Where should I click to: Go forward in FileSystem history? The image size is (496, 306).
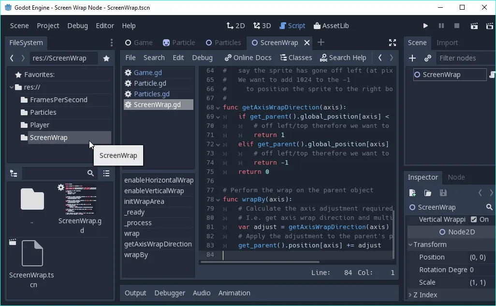(23, 58)
